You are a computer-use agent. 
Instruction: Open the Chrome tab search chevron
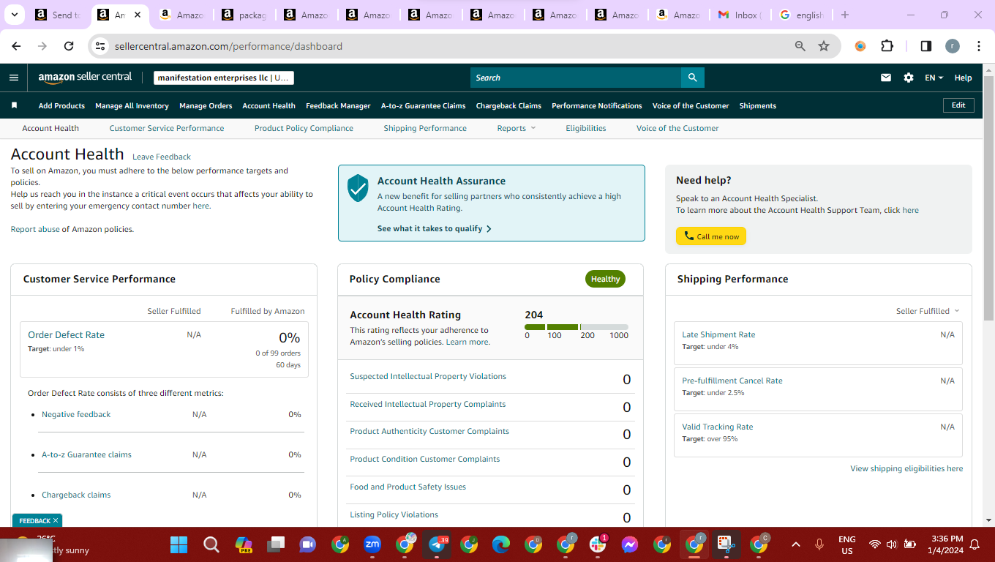point(15,15)
